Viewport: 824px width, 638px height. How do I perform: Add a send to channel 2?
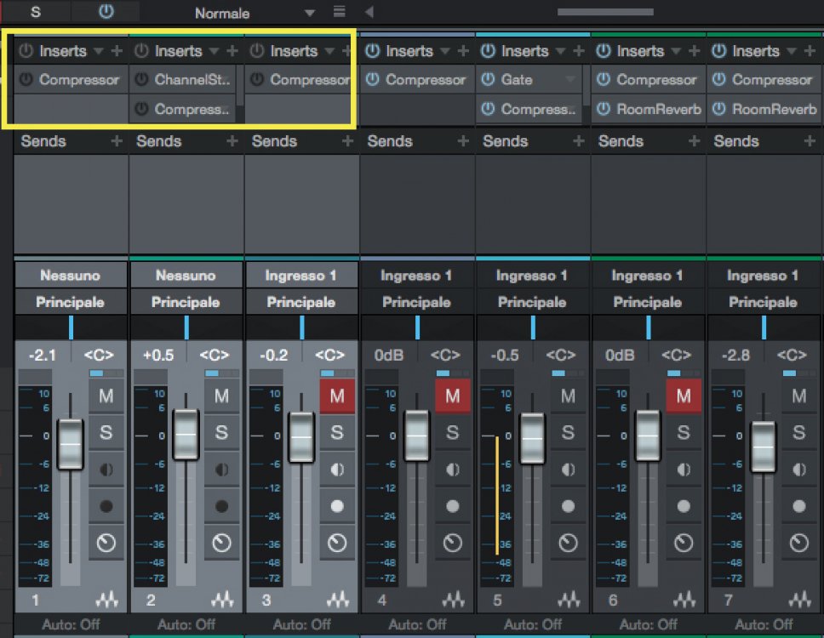(232, 140)
